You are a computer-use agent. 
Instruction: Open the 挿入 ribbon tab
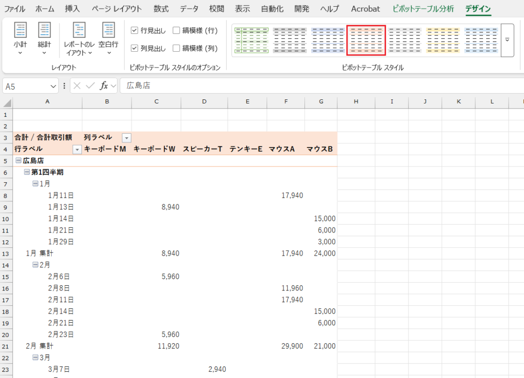[x=72, y=9]
